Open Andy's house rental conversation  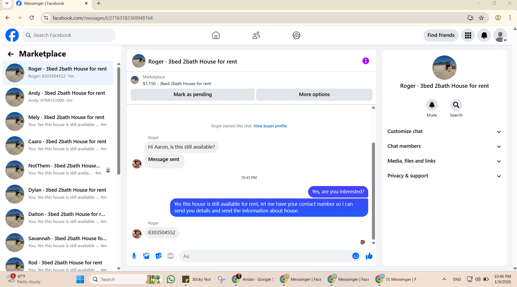58,97
